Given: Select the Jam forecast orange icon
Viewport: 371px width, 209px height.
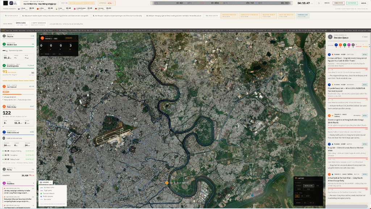Looking at the screenshot, I should pos(4,86).
